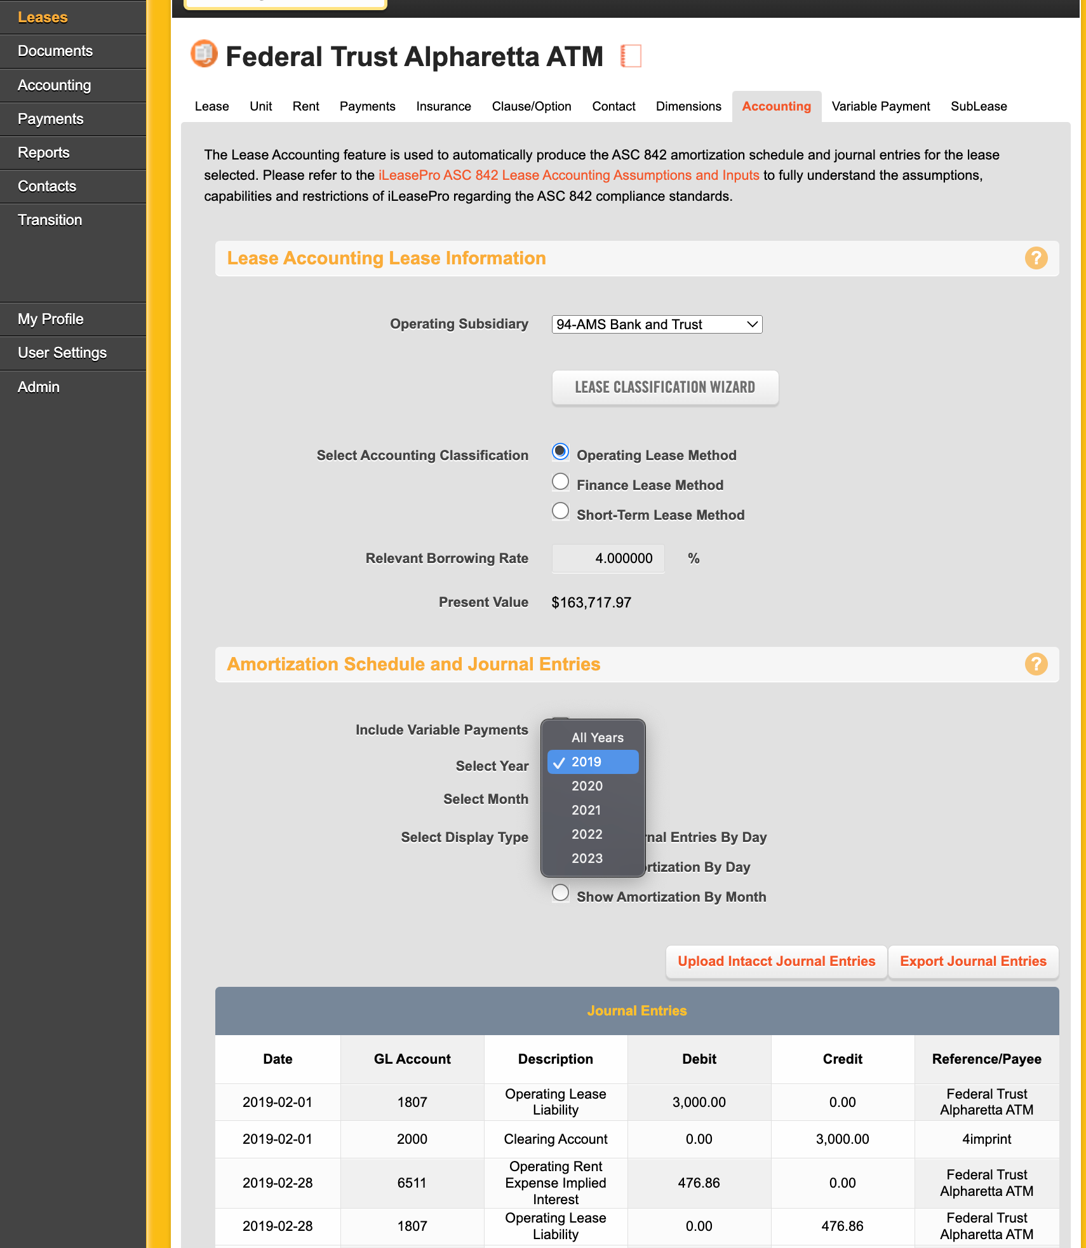Switch to the Rent tab
The image size is (1086, 1248).
click(305, 106)
